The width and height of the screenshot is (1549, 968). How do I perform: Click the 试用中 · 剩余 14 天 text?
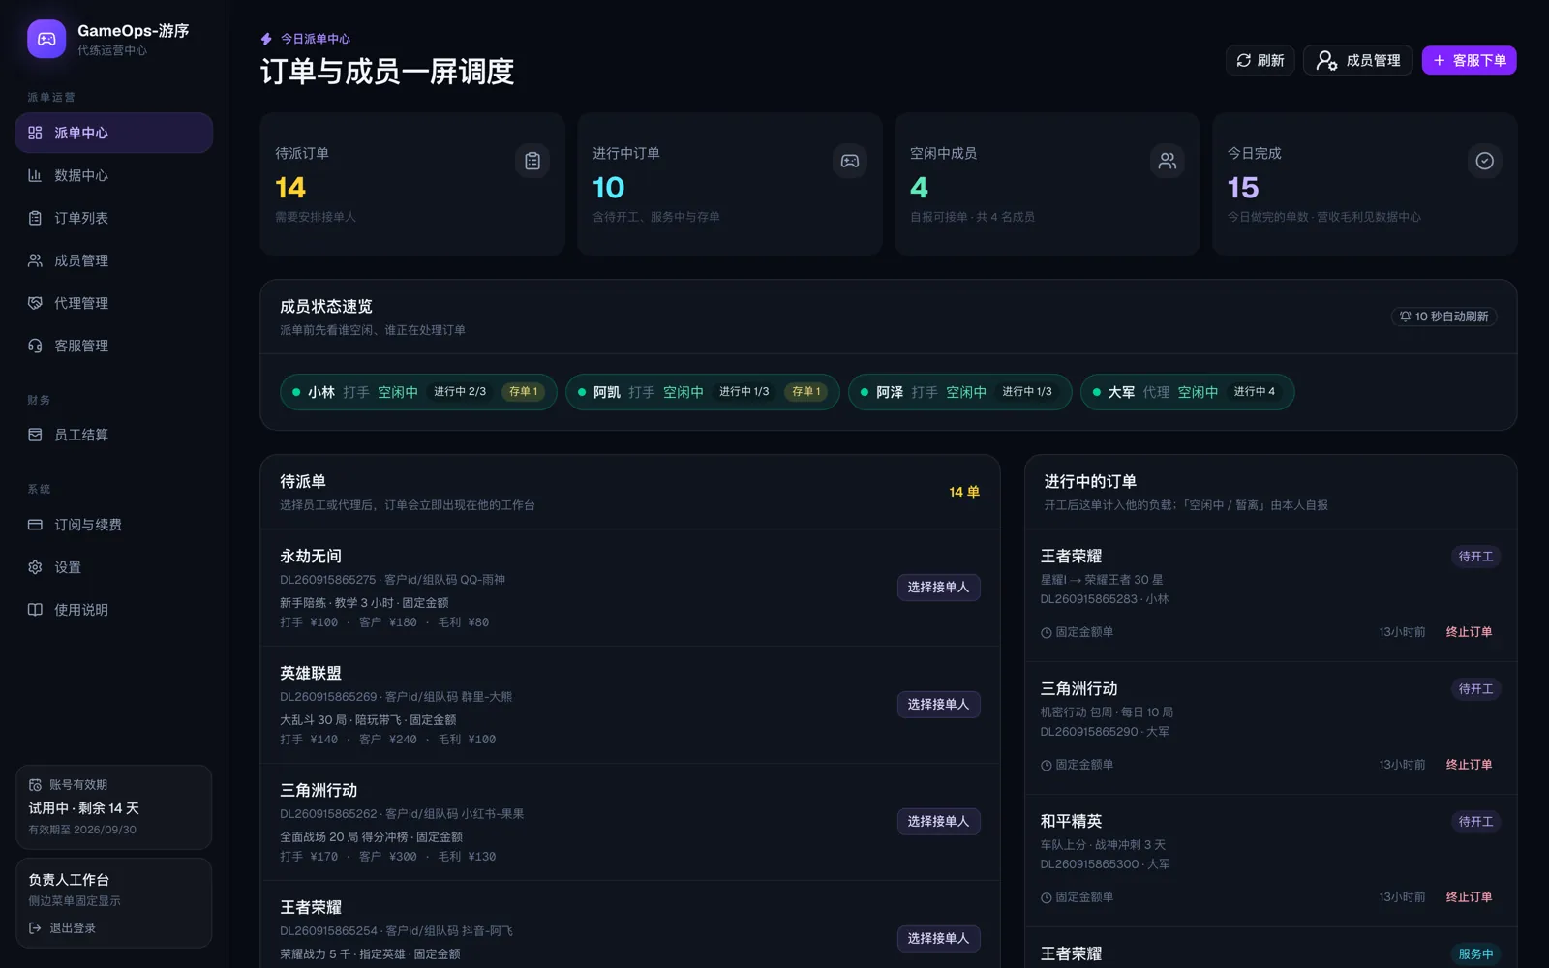84,808
